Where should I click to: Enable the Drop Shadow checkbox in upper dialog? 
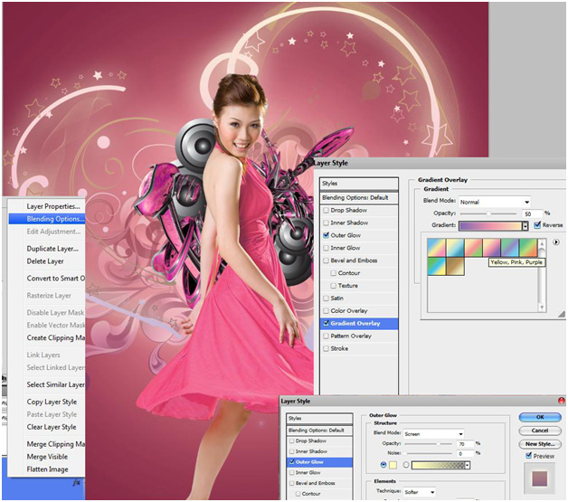(x=327, y=210)
